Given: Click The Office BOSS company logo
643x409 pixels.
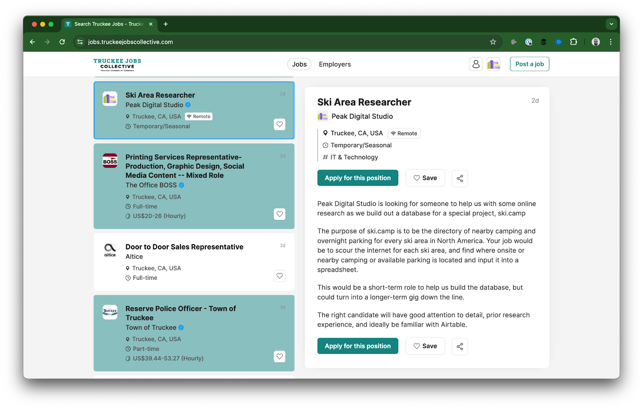Looking at the screenshot, I should pos(110,160).
